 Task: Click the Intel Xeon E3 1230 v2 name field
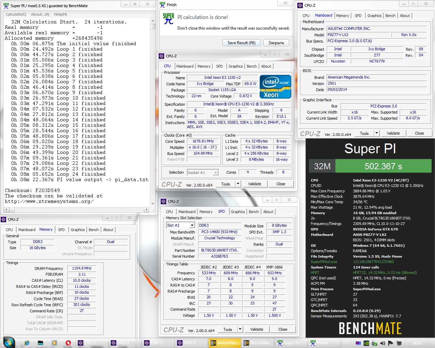click(x=222, y=77)
